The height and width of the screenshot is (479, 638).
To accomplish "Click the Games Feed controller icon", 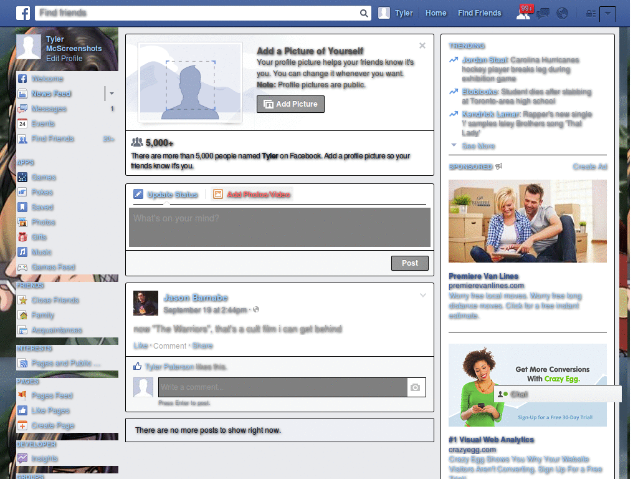I will 22,267.
